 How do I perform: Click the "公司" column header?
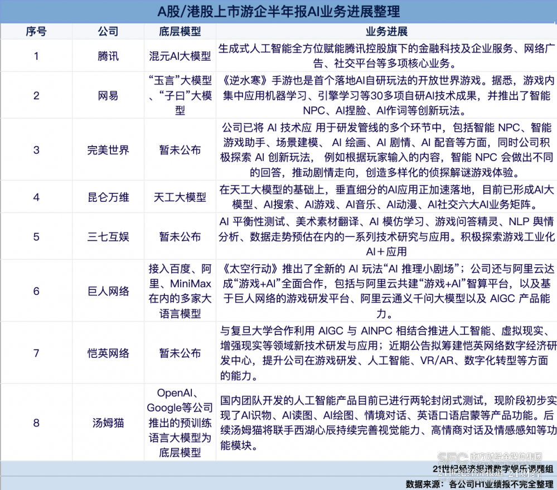pos(108,32)
